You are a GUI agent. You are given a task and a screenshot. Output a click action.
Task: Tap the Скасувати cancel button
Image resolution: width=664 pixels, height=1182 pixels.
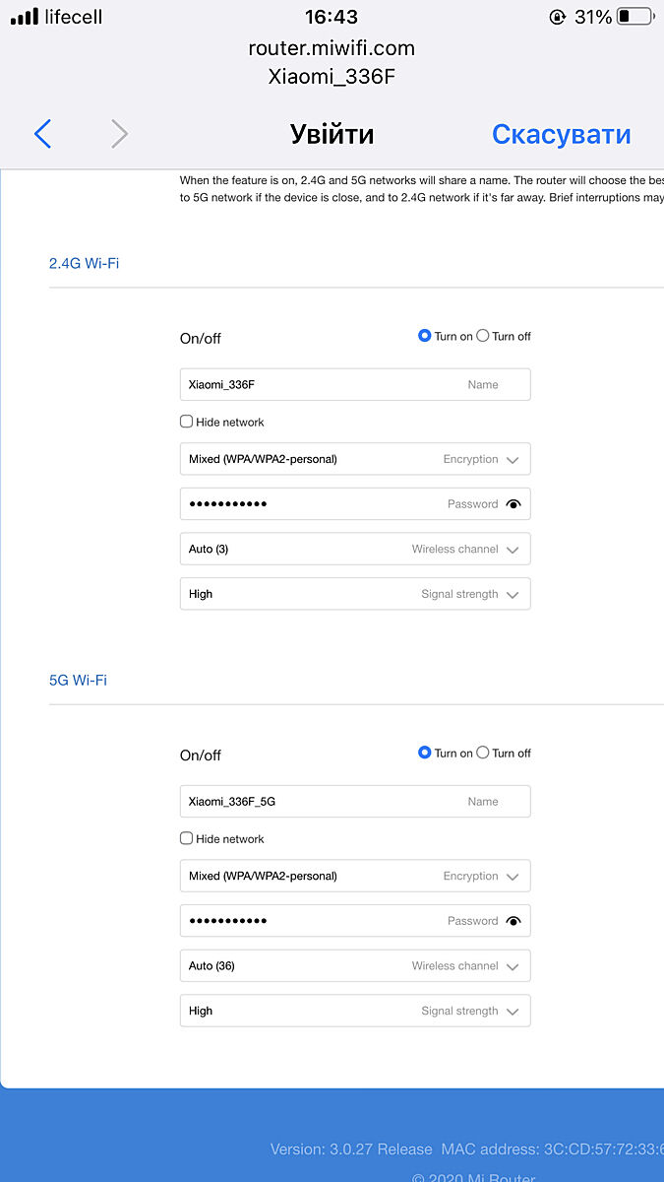tap(561, 134)
